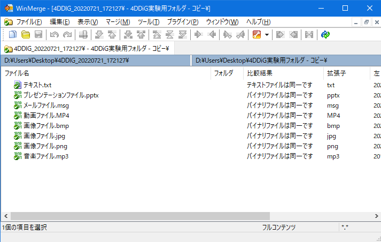This screenshot has height=242, width=381.
Task: Click the Auto Merge toolbar icon
Action: click(x=309, y=35)
